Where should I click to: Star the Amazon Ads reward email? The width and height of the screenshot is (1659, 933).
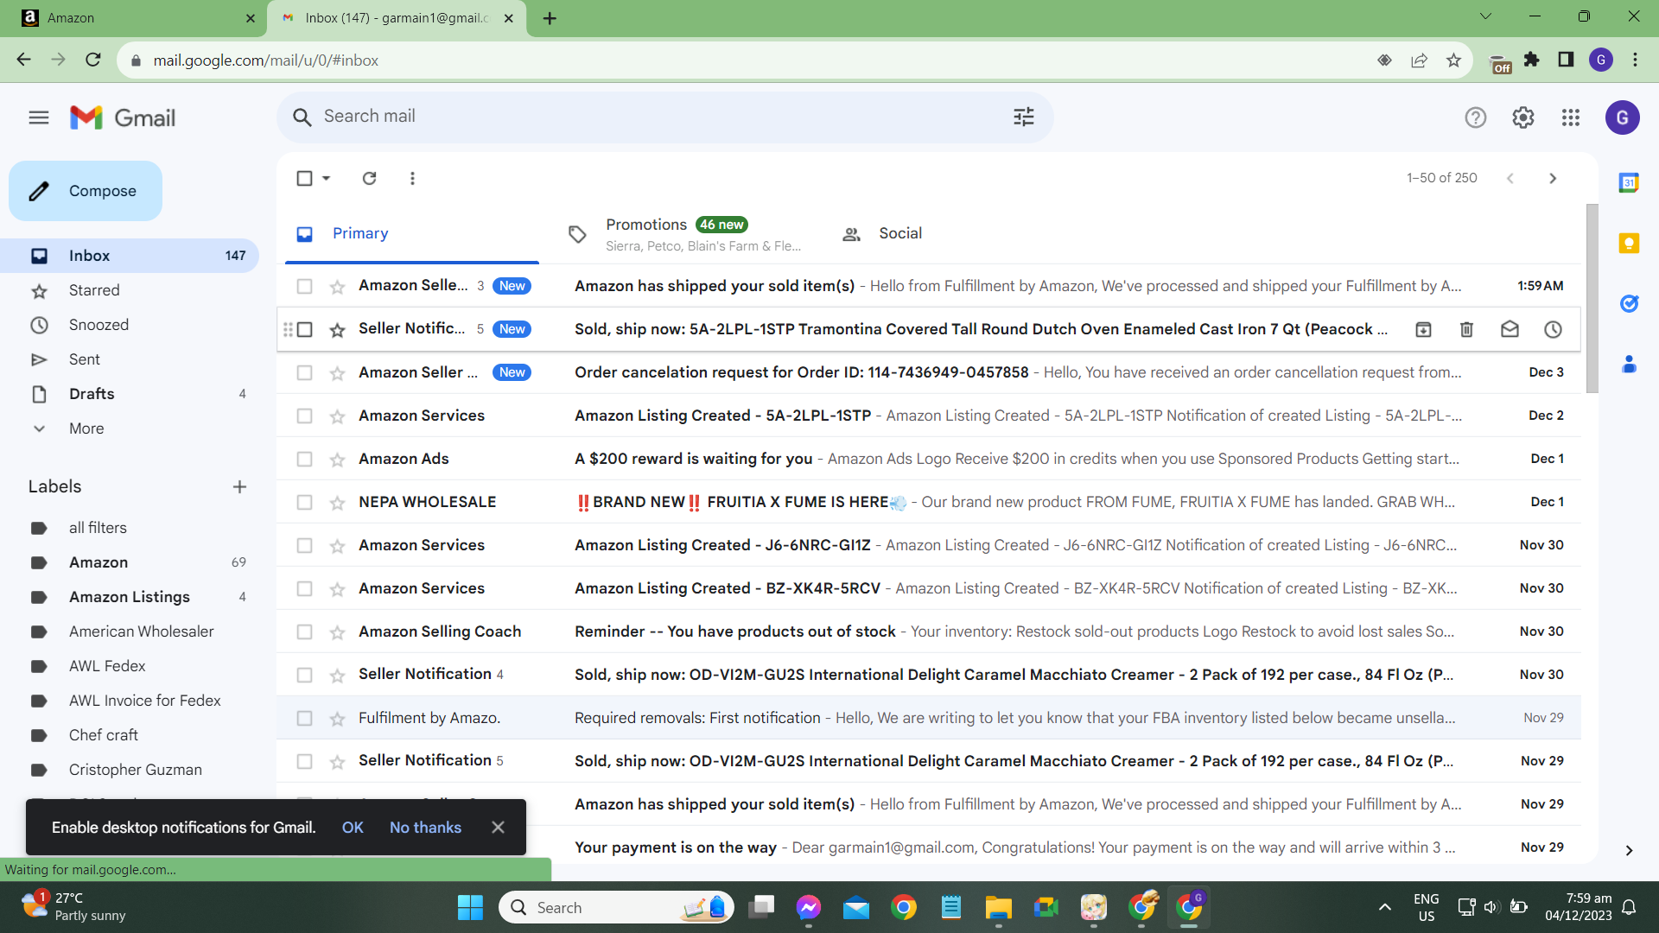tap(337, 460)
